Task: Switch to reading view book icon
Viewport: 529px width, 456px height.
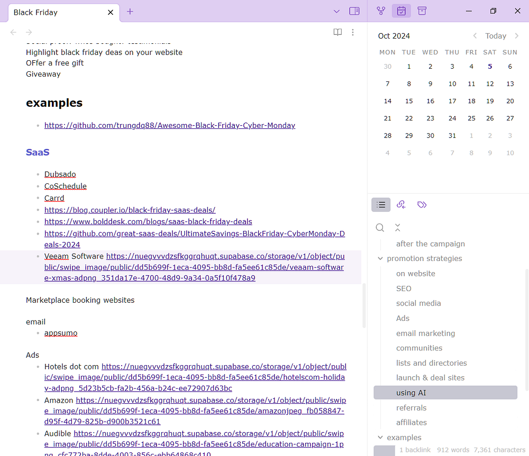Action: [338, 32]
